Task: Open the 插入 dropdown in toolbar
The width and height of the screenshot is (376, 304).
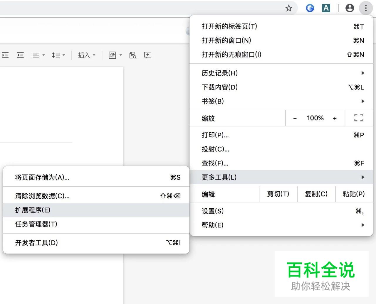Action: click(x=87, y=55)
